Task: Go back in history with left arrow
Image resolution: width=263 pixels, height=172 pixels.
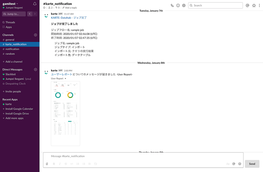Action: click(30, 14)
